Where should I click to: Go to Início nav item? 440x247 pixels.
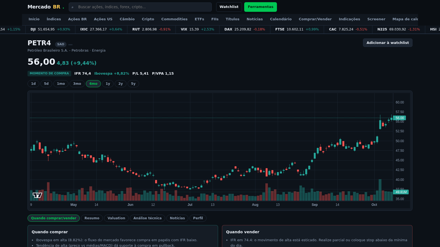34,19
